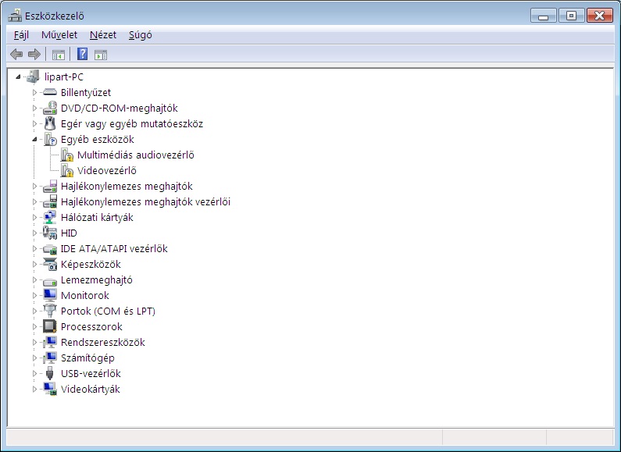This screenshot has width=621, height=452.
Task: Click the chip icon beside Processzorok
Action: (x=50, y=326)
